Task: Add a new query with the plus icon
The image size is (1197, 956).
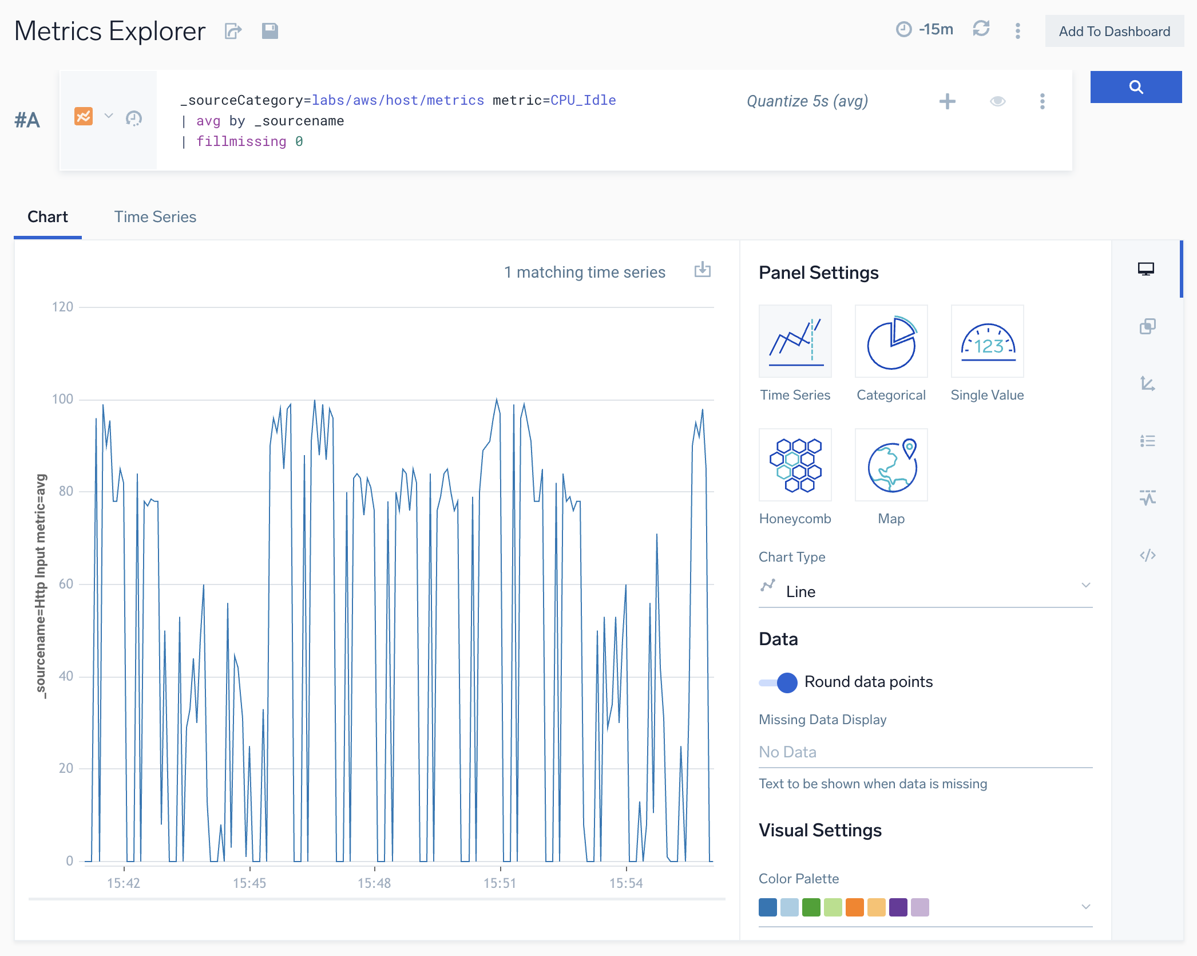Action: [x=947, y=101]
